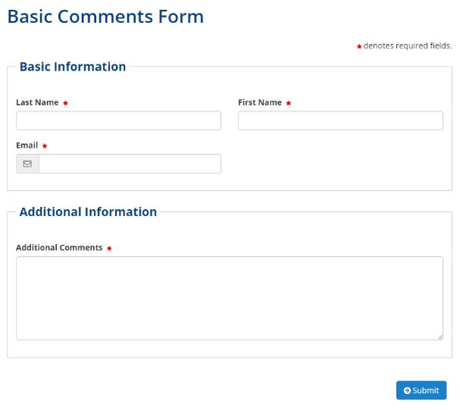460x410 pixels.
Task: Click the envelope icon beside the Email field
Action: point(27,164)
